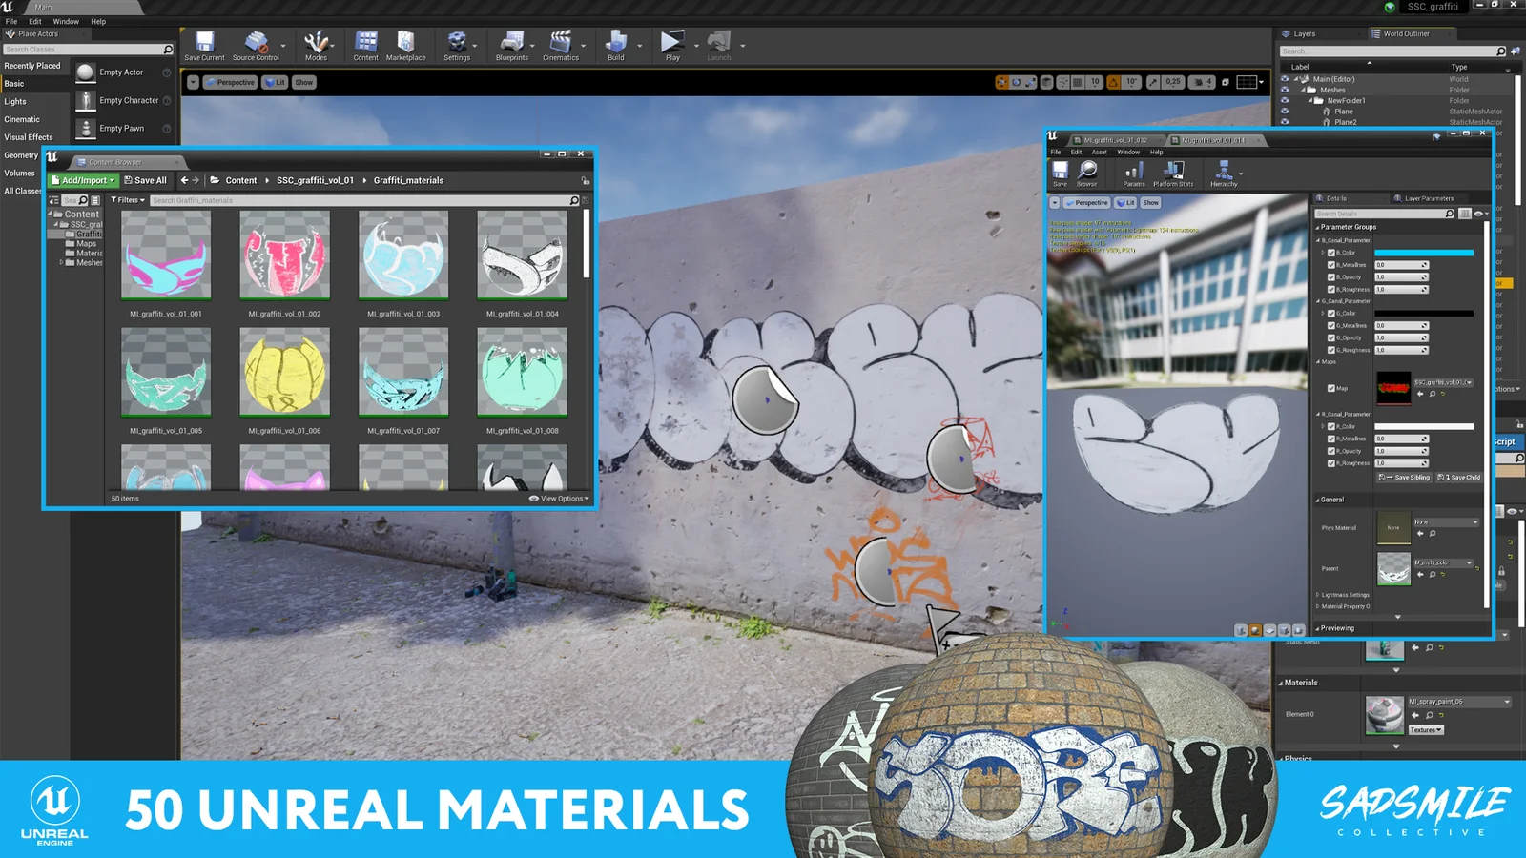
Task: Open the Perspective viewport dropdown
Action: click(229, 82)
